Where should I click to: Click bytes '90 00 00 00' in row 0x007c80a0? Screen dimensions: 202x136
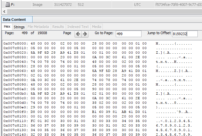click(x=104, y=89)
